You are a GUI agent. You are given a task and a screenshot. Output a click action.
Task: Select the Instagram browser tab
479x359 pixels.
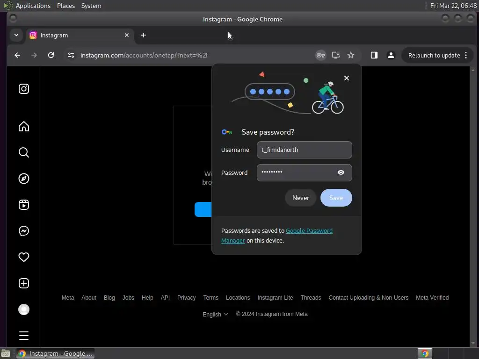[80, 35]
